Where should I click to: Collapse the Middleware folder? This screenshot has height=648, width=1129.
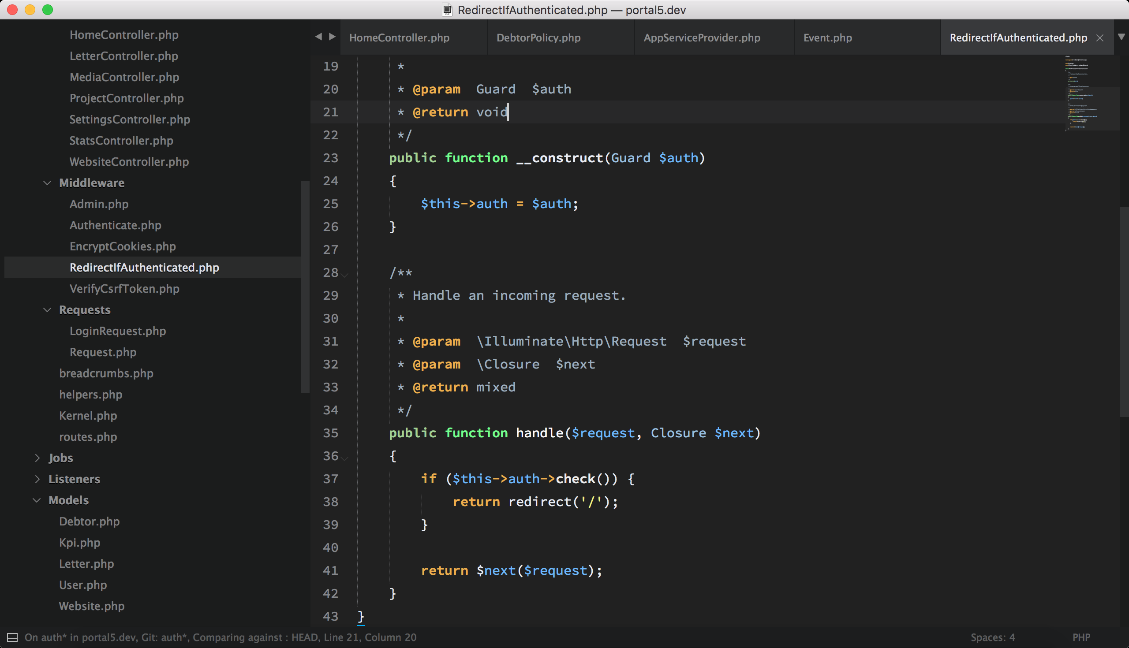(47, 183)
